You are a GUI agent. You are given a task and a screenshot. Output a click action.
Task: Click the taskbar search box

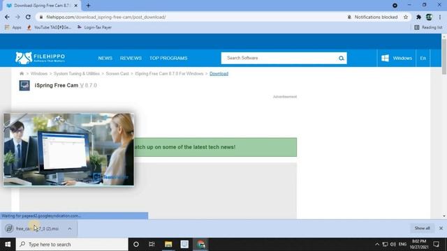[x=72, y=245]
